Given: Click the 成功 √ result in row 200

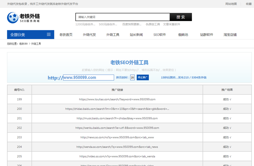Looking at the screenshot, I should pos(227,109).
